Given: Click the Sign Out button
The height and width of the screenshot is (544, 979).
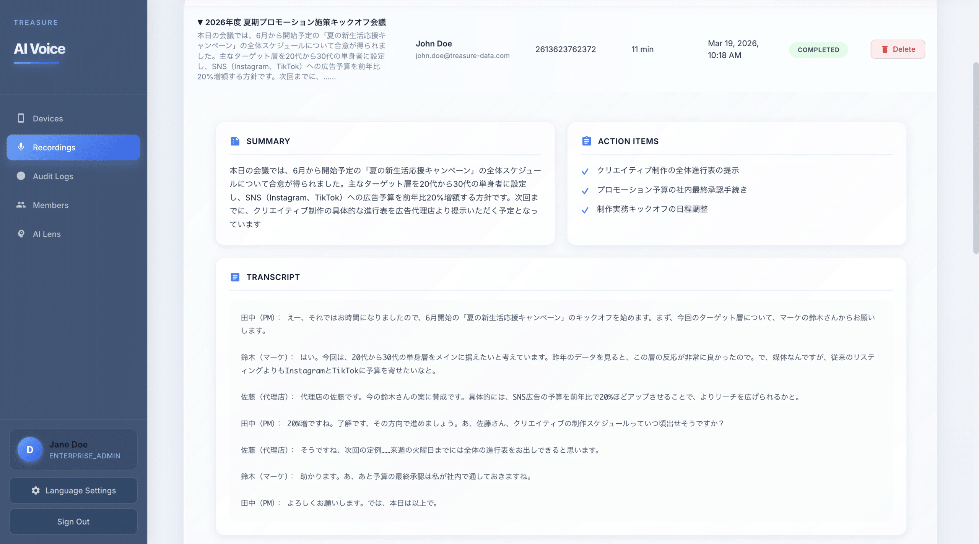Looking at the screenshot, I should click(x=73, y=521).
